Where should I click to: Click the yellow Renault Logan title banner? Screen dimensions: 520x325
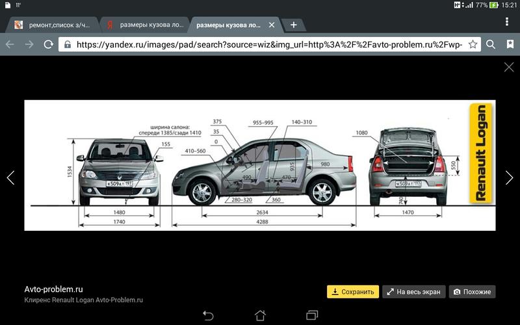tap(481, 153)
